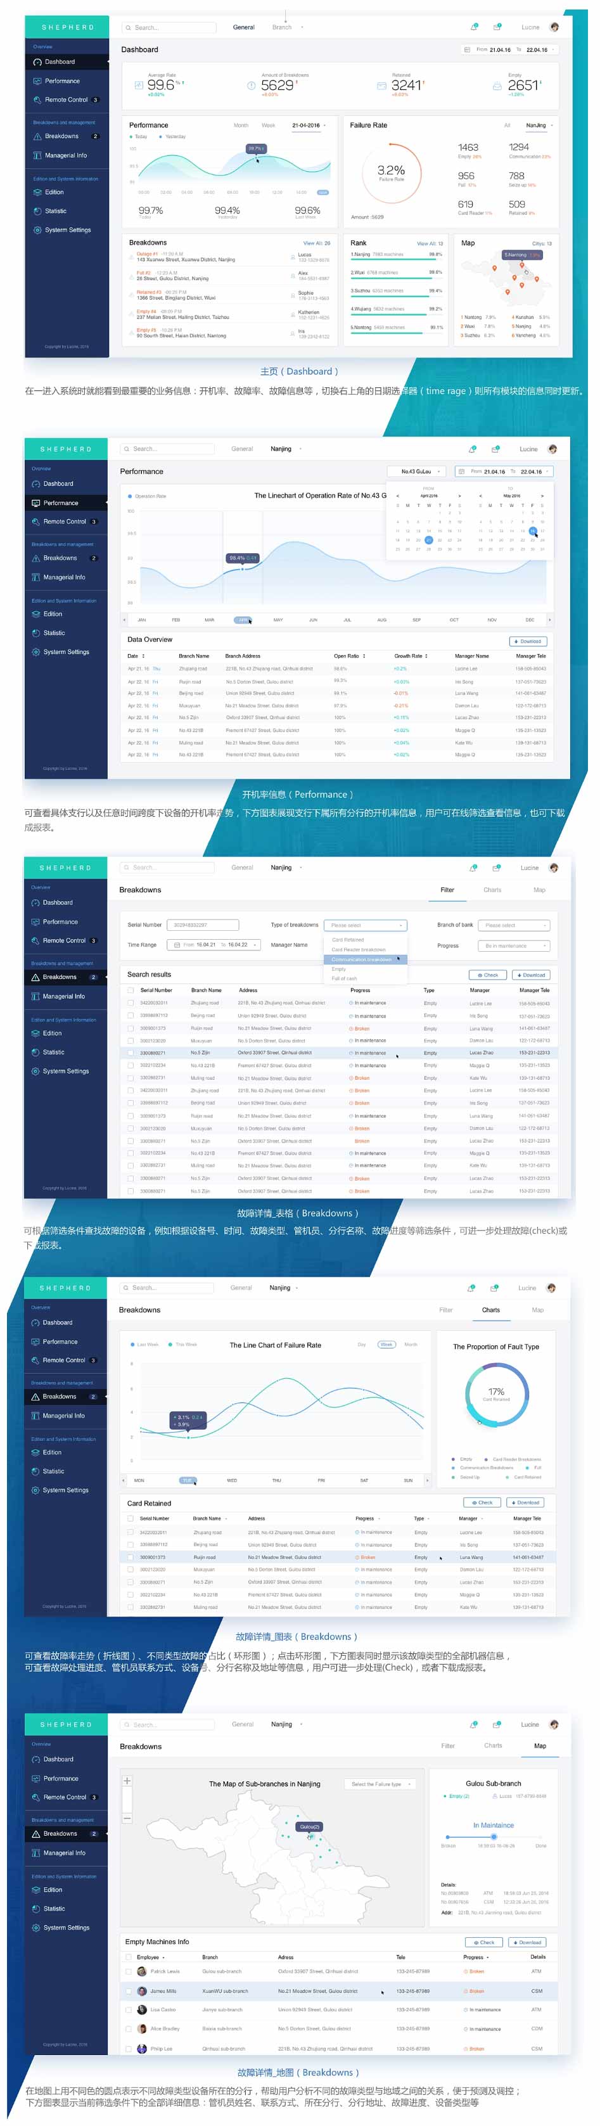Screen dimensions: 600x2126
Task: Tick the header checkbox next to Employee column
Action: (x=129, y=1957)
